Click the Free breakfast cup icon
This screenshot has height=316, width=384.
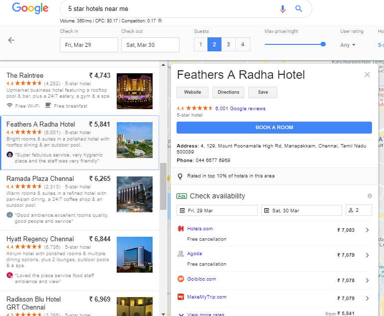48,106
